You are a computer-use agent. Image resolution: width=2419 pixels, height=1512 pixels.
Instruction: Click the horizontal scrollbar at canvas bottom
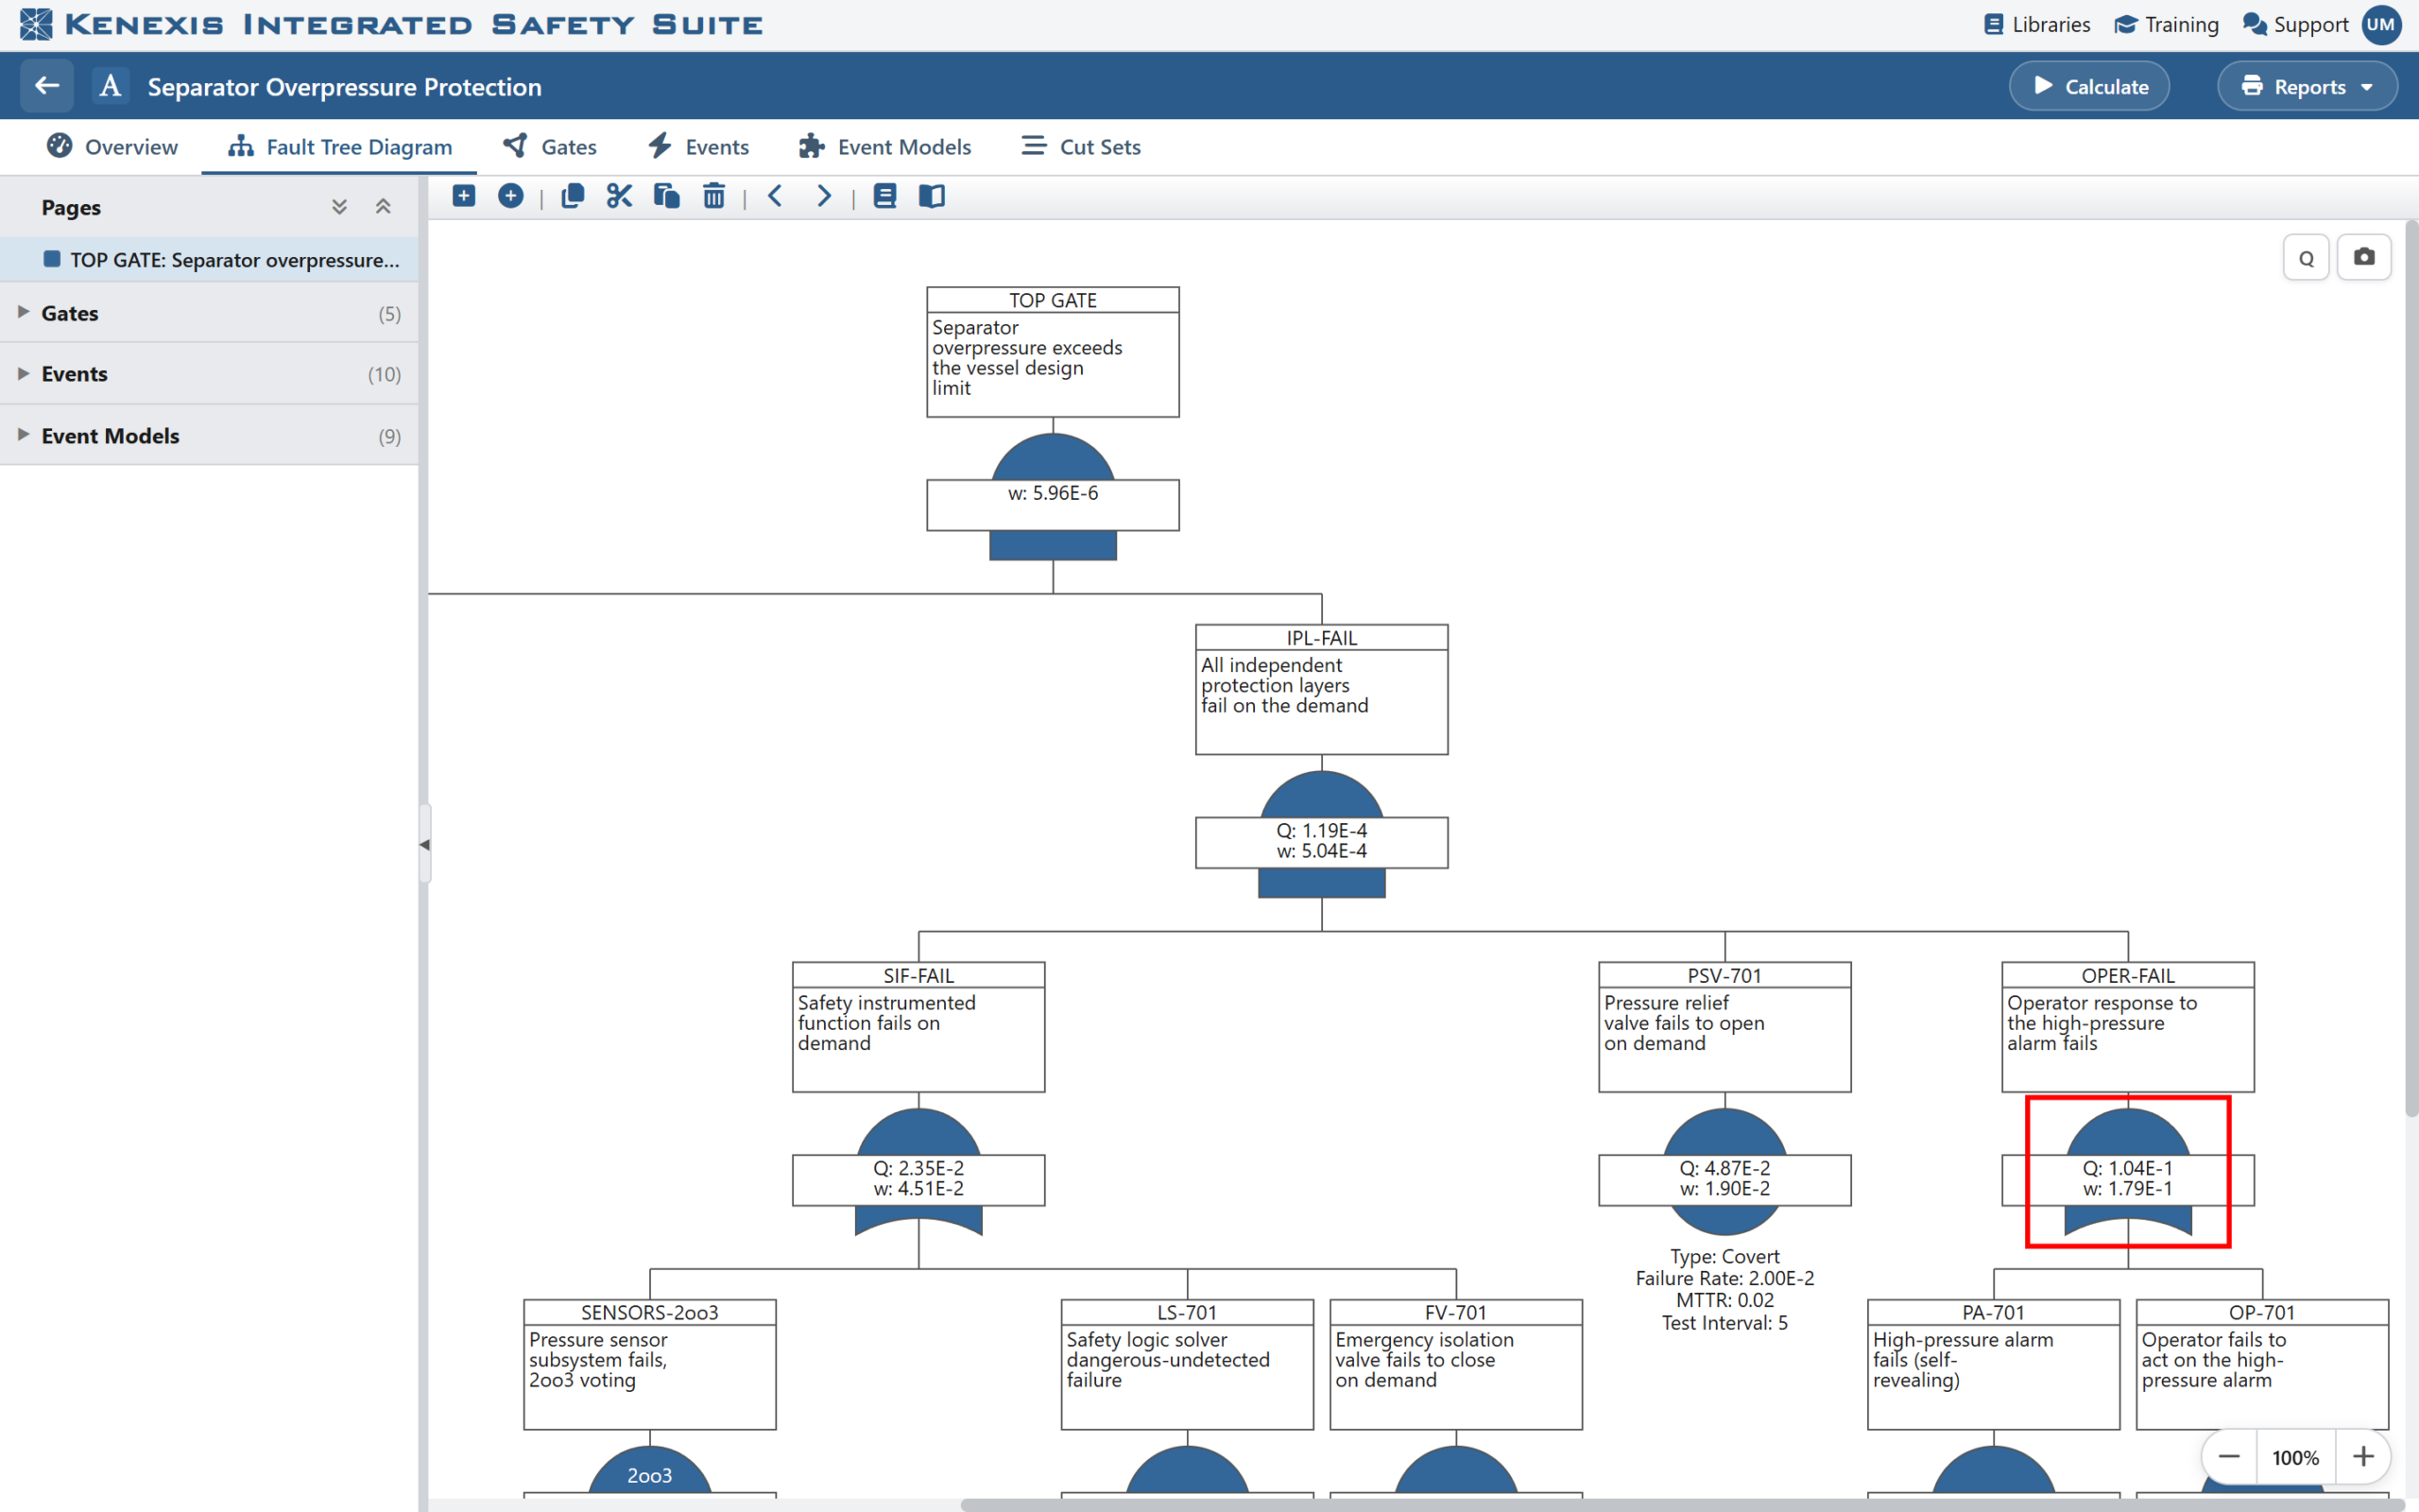click(1682, 1504)
